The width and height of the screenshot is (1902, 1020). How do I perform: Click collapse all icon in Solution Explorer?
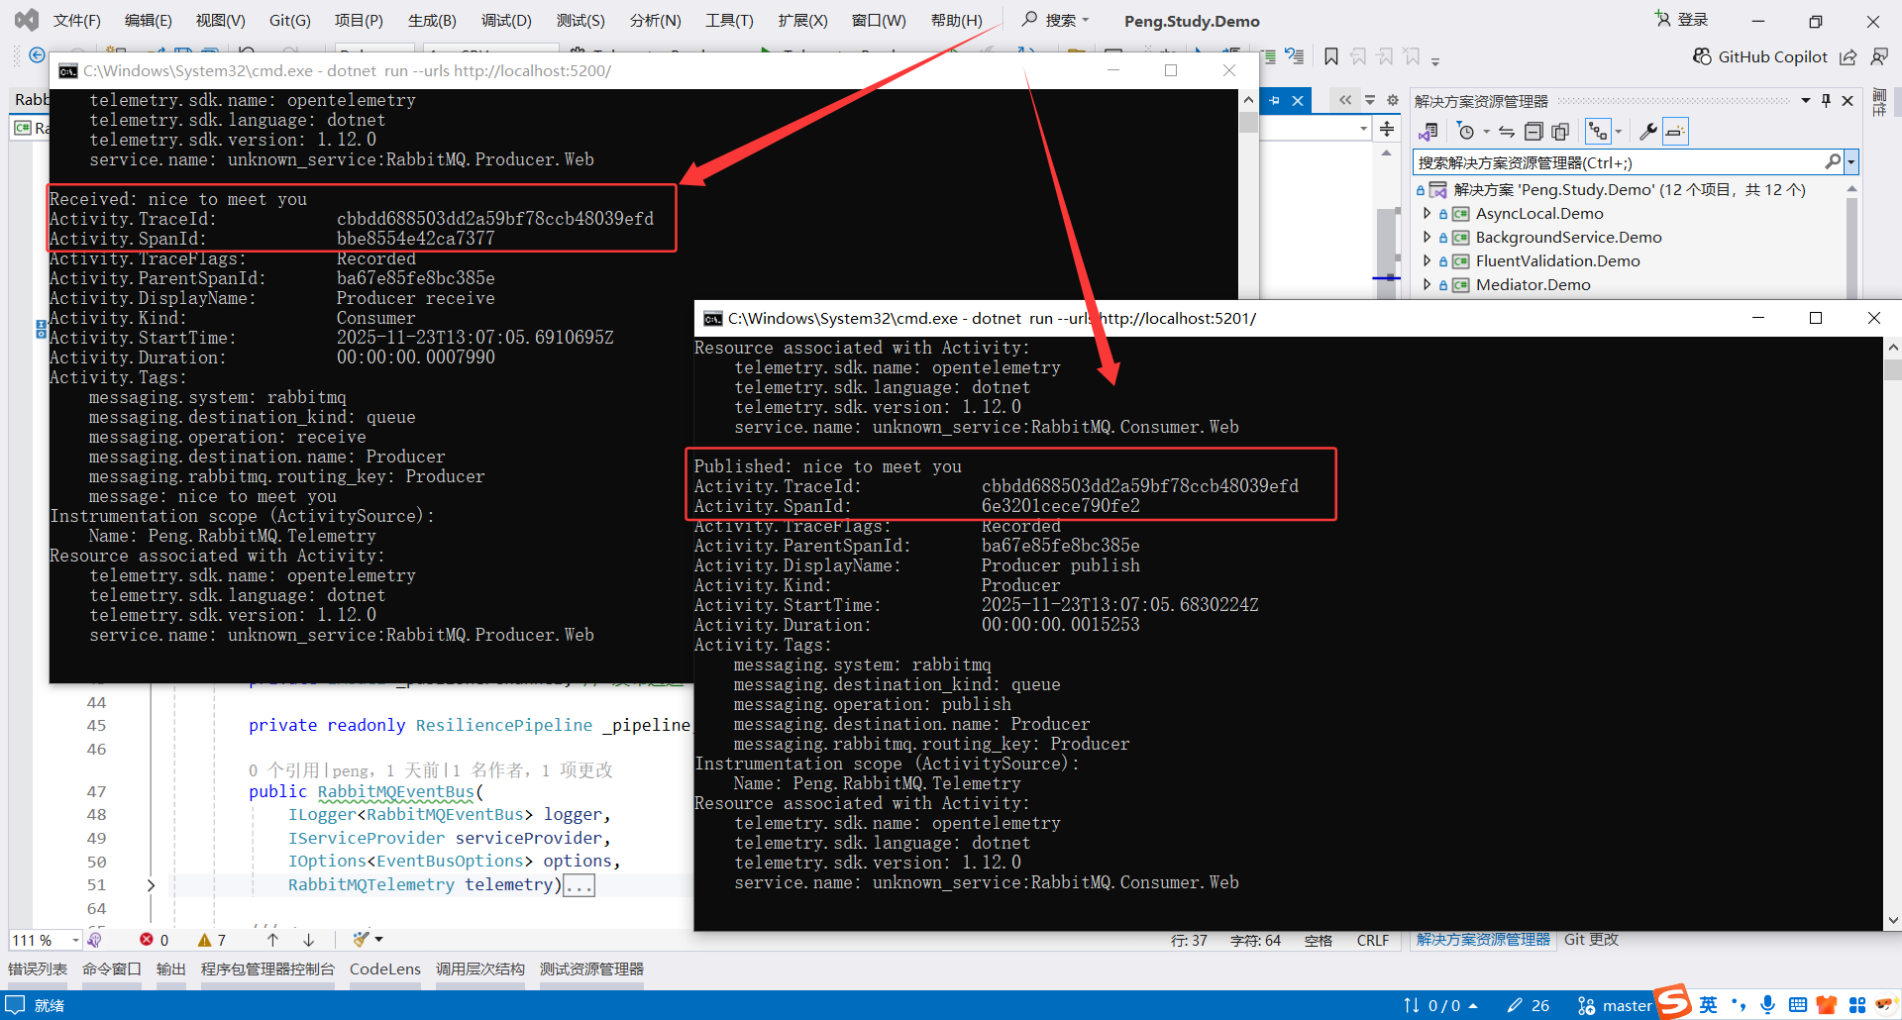click(x=1533, y=132)
